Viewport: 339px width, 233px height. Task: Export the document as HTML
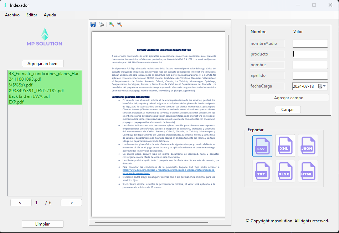point(308,171)
